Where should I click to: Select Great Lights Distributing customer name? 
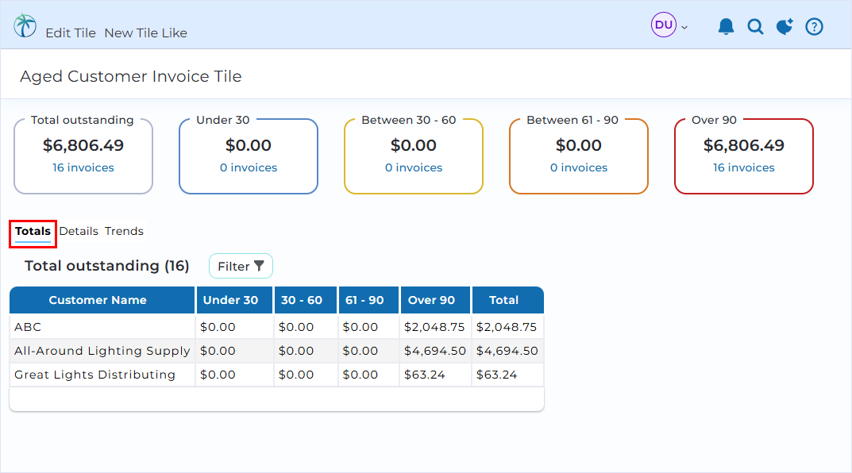[94, 375]
